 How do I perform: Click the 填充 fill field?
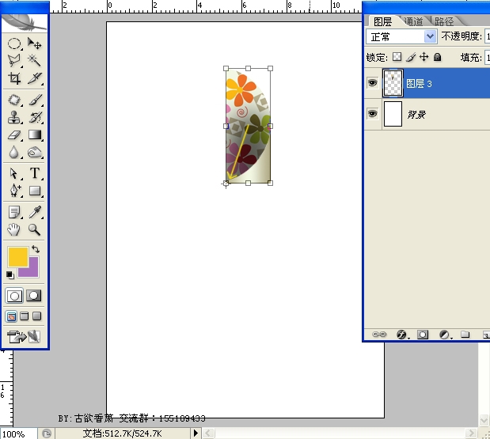(487, 58)
